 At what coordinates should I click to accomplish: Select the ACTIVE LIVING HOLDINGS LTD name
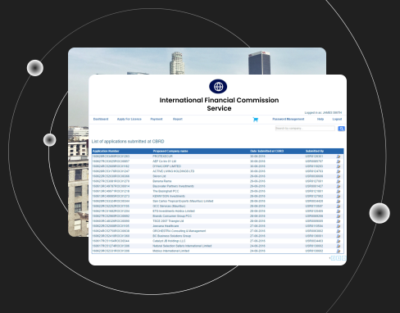pos(173,171)
